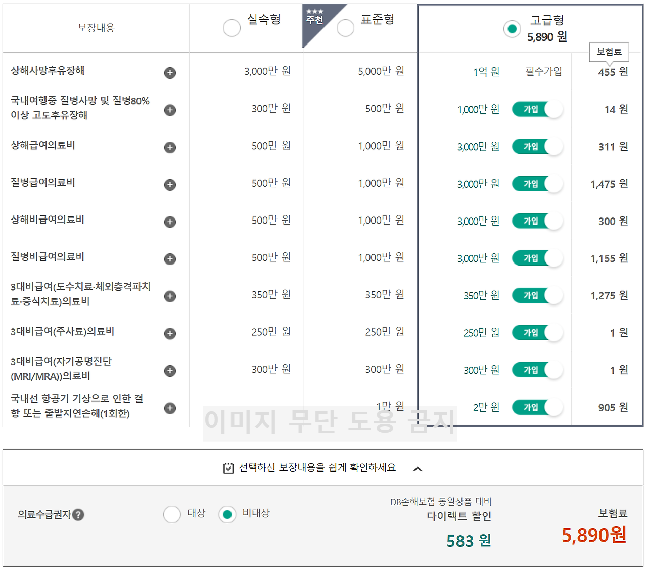
Task: Open info icon for 국내여행중 질병사망 coverage
Action: click(x=170, y=110)
